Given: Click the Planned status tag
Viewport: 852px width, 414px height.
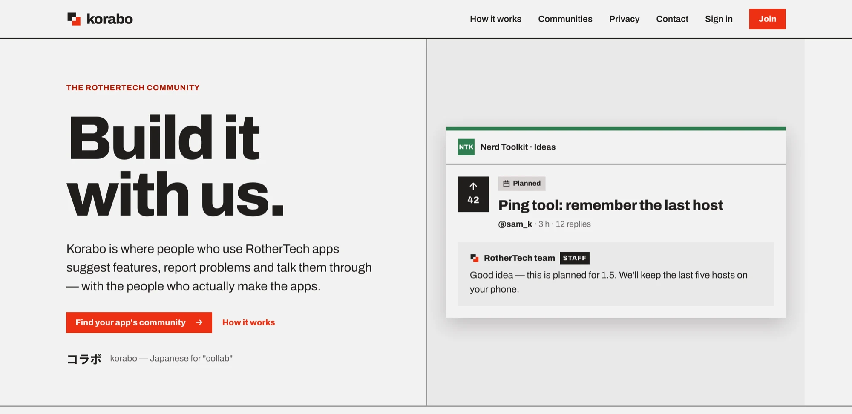Looking at the screenshot, I should coord(521,184).
